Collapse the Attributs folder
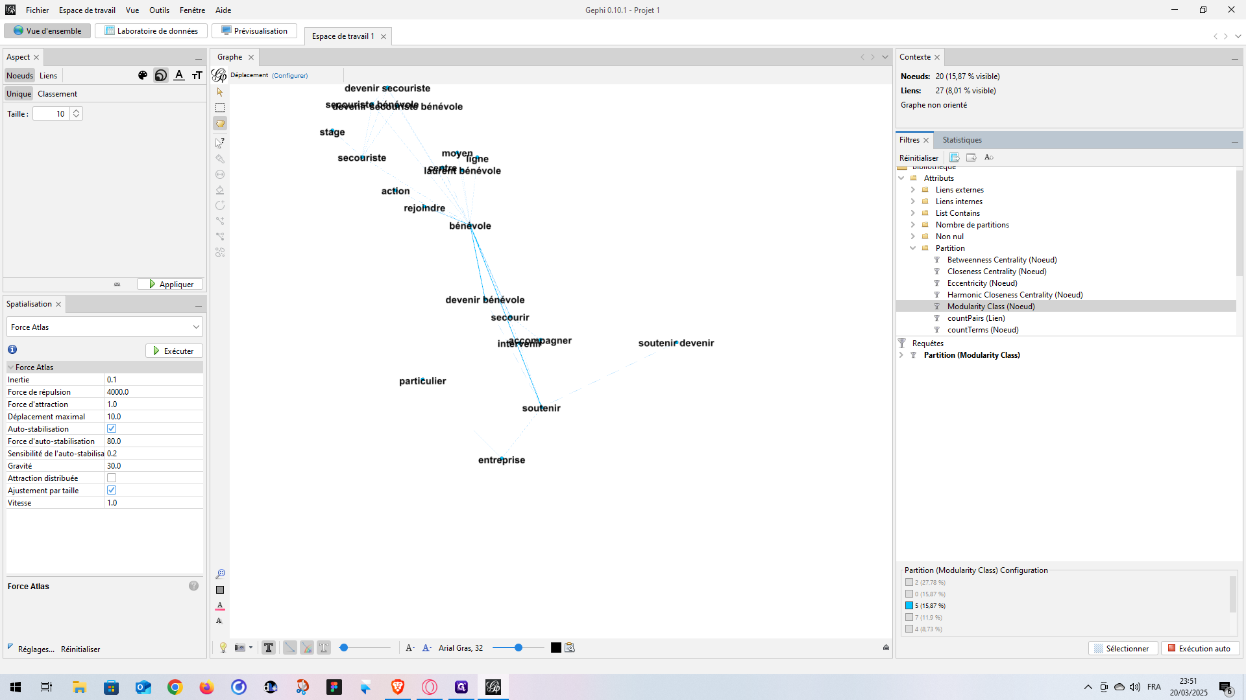Screen dimensions: 1246x700 [x=901, y=178]
